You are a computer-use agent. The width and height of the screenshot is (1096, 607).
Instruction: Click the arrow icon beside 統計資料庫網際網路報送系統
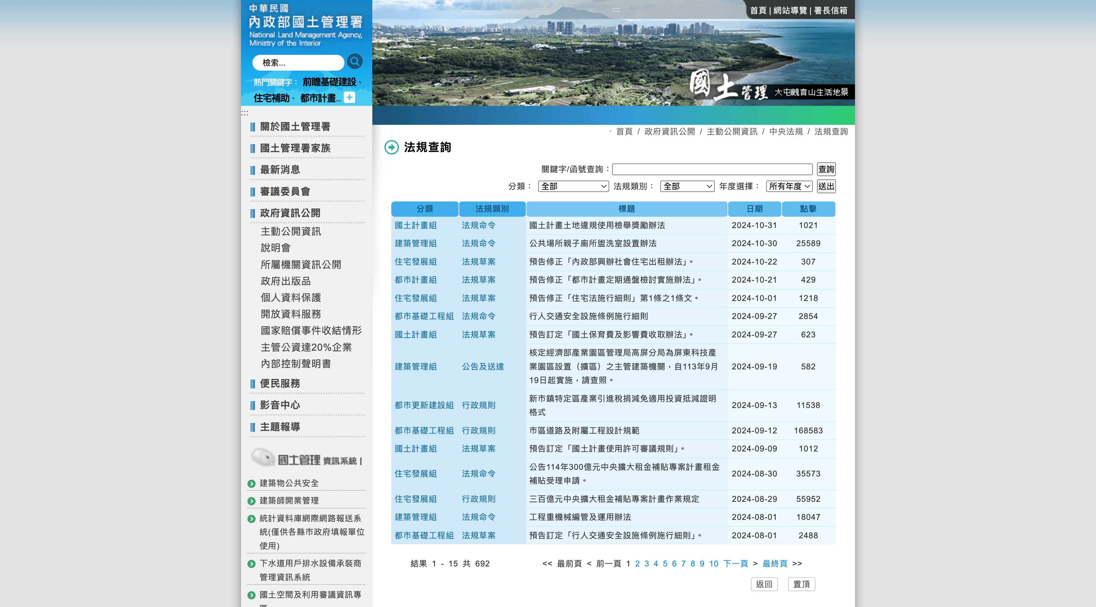(251, 519)
